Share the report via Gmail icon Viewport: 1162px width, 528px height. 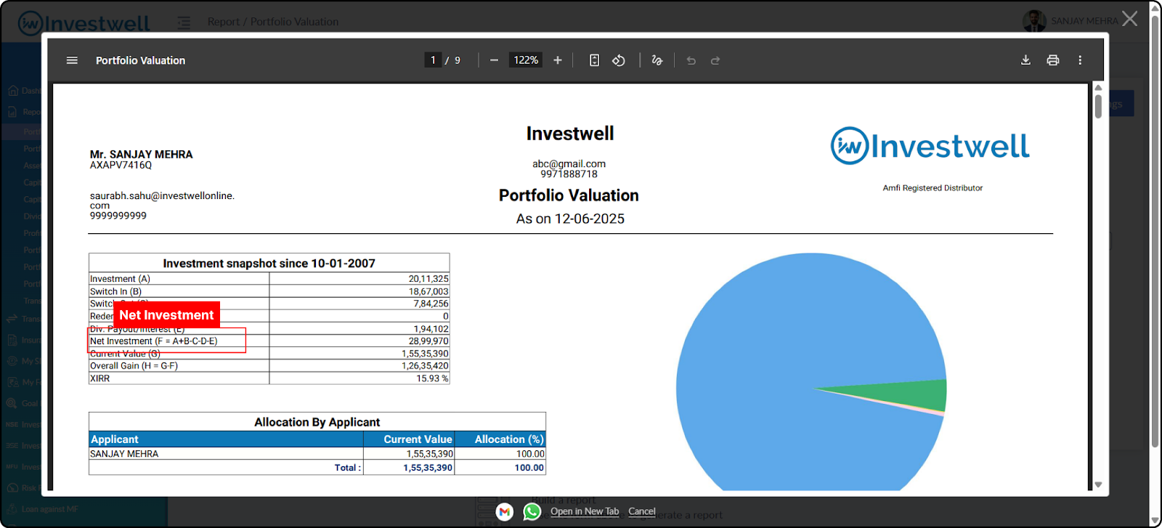(505, 512)
